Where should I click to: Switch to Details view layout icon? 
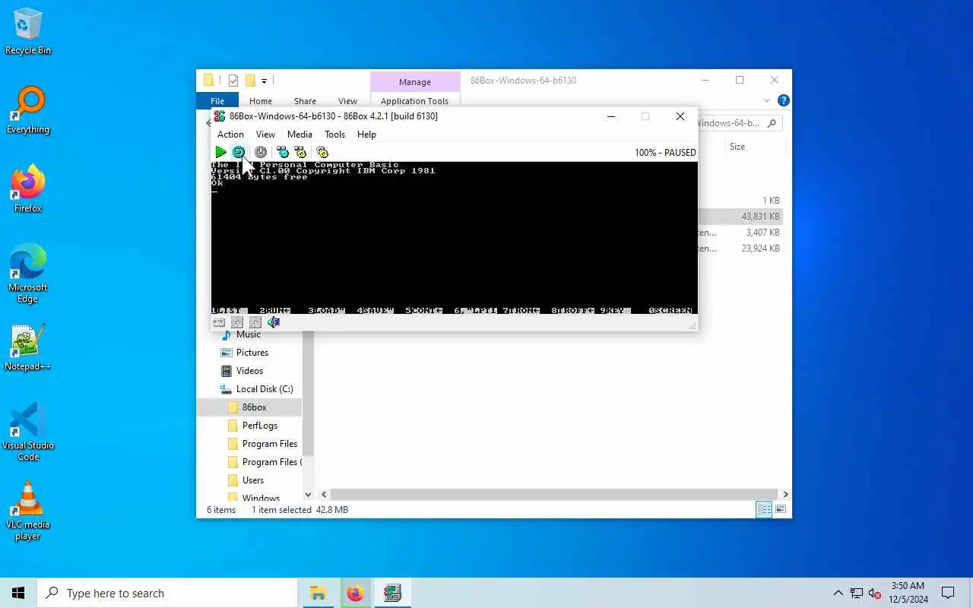click(x=764, y=510)
